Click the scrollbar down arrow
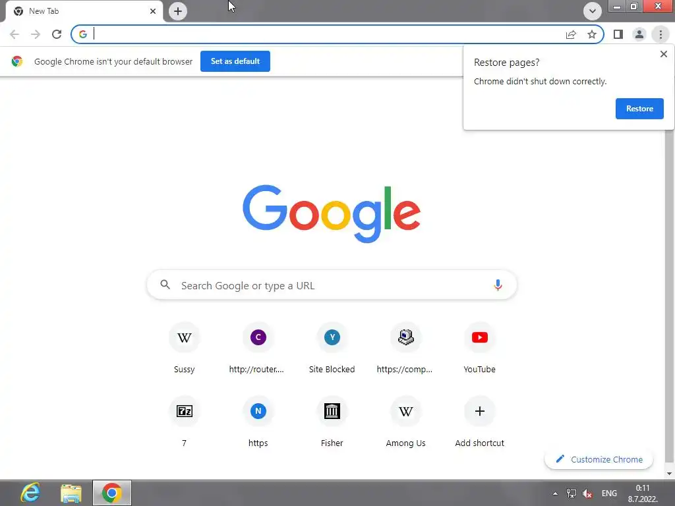The width and height of the screenshot is (675, 506). click(x=669, y=474)
